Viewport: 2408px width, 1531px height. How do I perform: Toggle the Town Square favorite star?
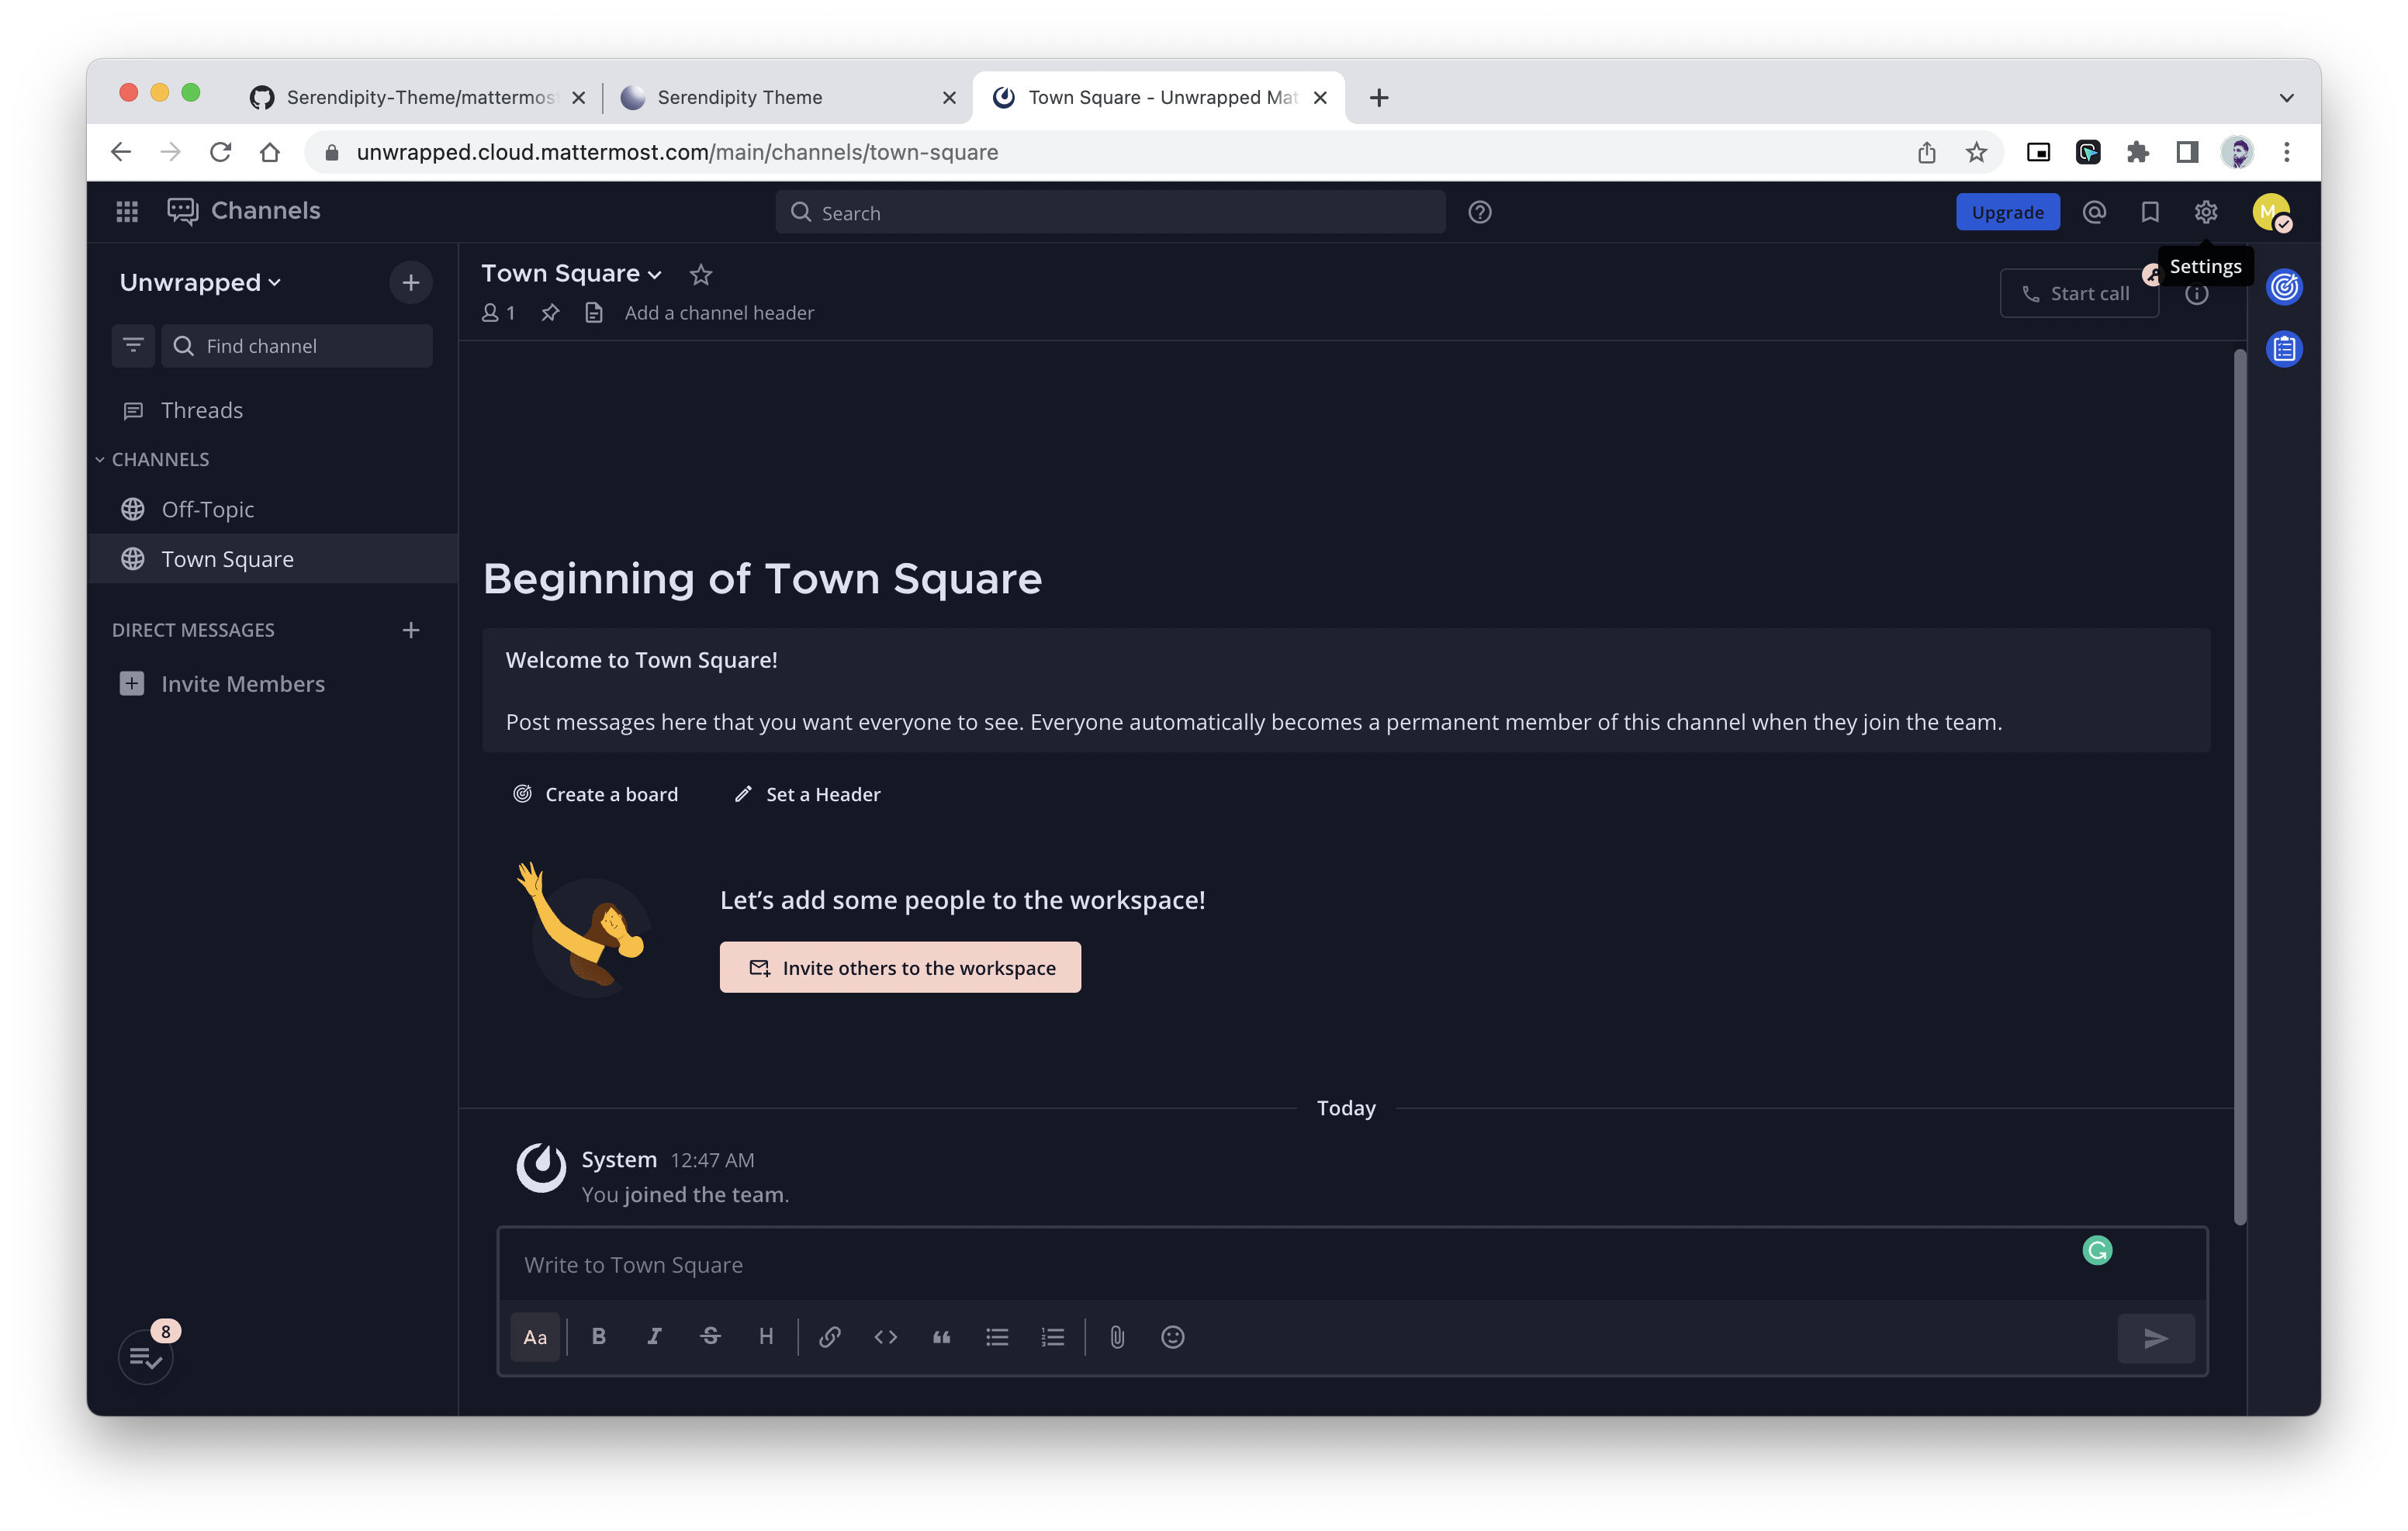tap(701, 274)
